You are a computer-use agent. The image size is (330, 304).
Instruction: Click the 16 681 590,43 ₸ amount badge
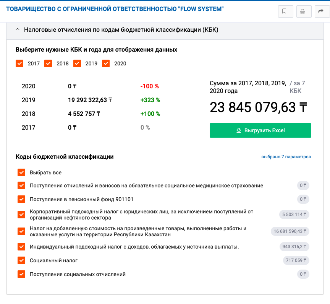[x=290, y=231]
